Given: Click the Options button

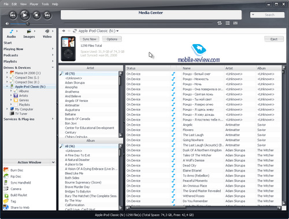Looking at the screenshot, I should (112, 39).
